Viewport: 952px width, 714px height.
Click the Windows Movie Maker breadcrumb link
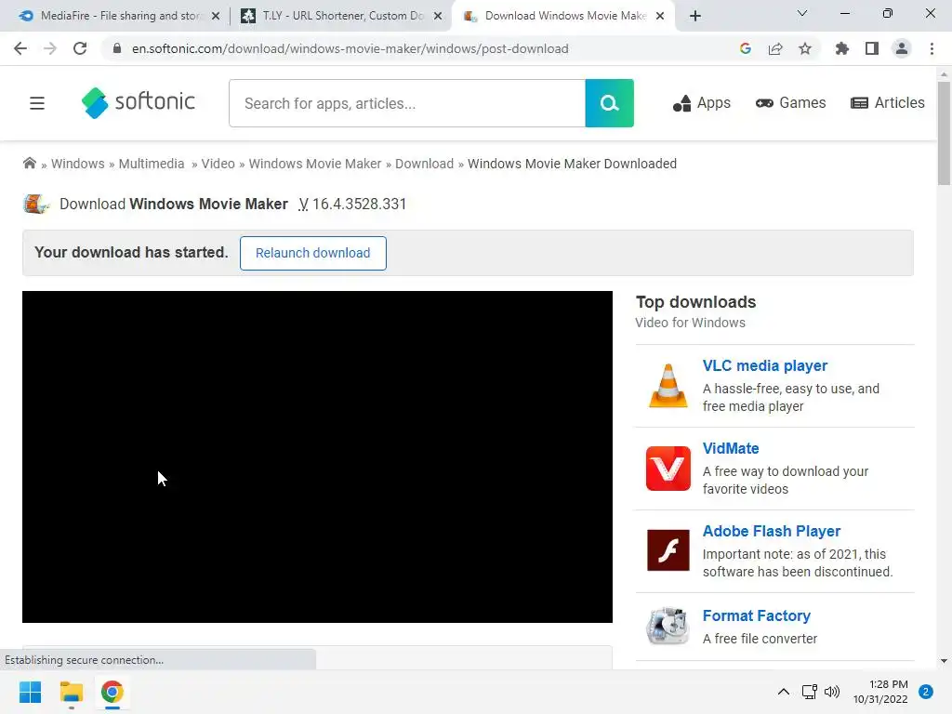coord(315,164)
